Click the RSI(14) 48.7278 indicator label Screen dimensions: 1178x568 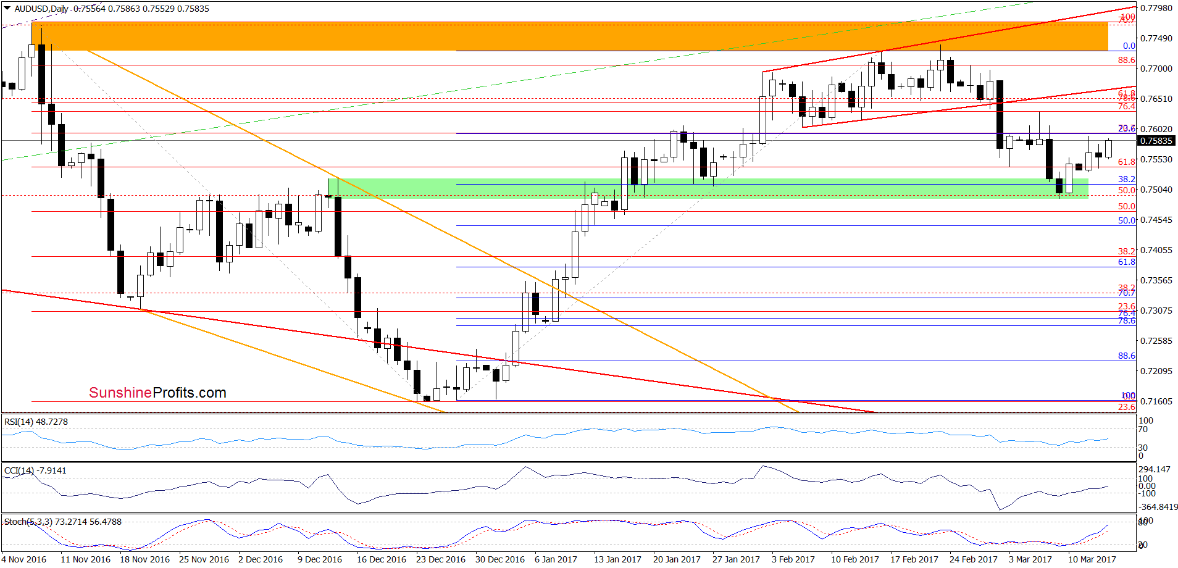[x=36, y=422]
